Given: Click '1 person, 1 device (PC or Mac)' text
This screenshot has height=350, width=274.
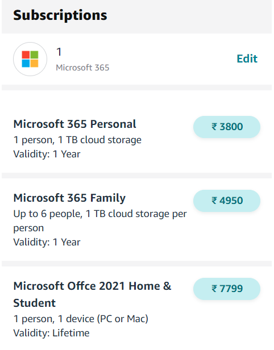Looking at the screenshot, I should pos(81,319).
